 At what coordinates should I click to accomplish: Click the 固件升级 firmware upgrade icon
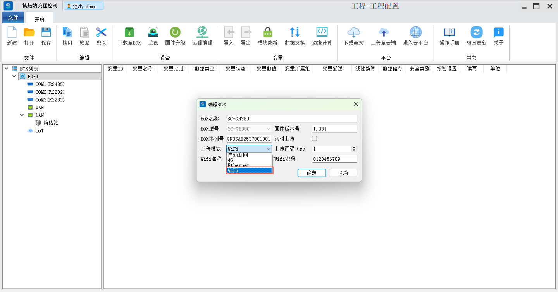[175, 33]
